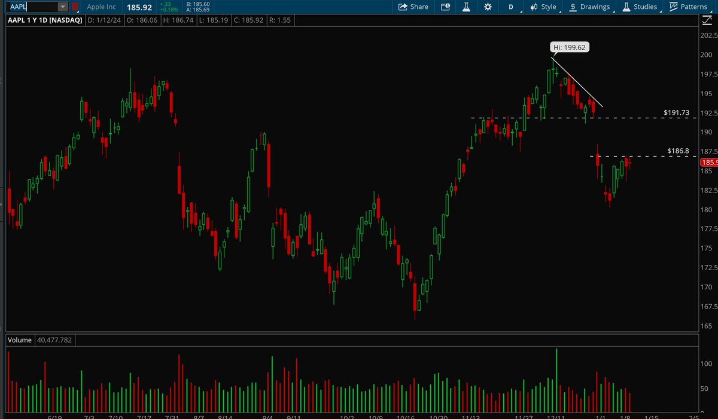This screenshot has width=718, height=419.
Task: Click the AAPL 1 Y 1D [NASDAQ] chart title
Action: tap(45, 21)
